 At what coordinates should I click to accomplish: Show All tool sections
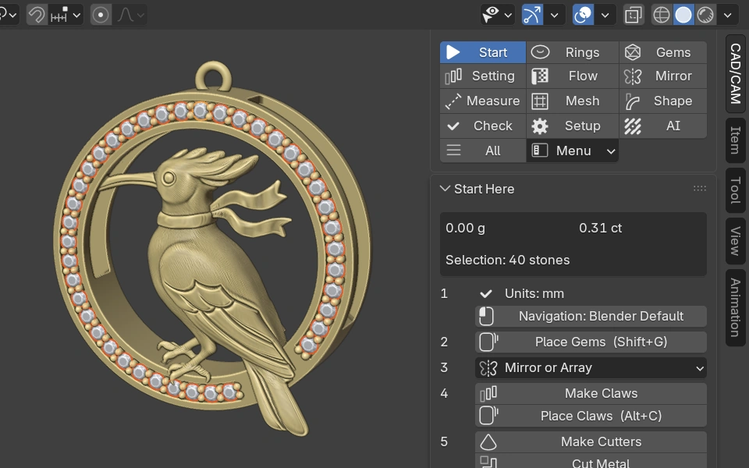tap(482, 151)
